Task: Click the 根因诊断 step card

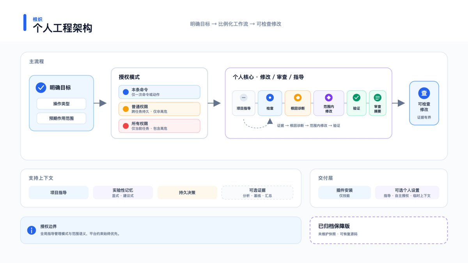Action: [x=298, y=103]
